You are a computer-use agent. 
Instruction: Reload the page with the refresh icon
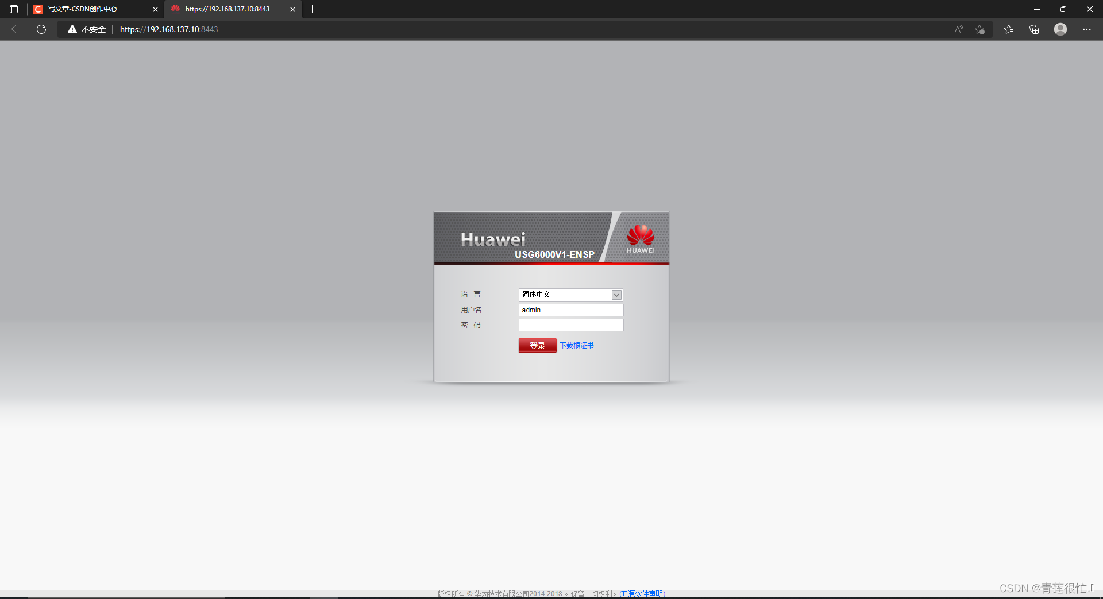point(41,29)
